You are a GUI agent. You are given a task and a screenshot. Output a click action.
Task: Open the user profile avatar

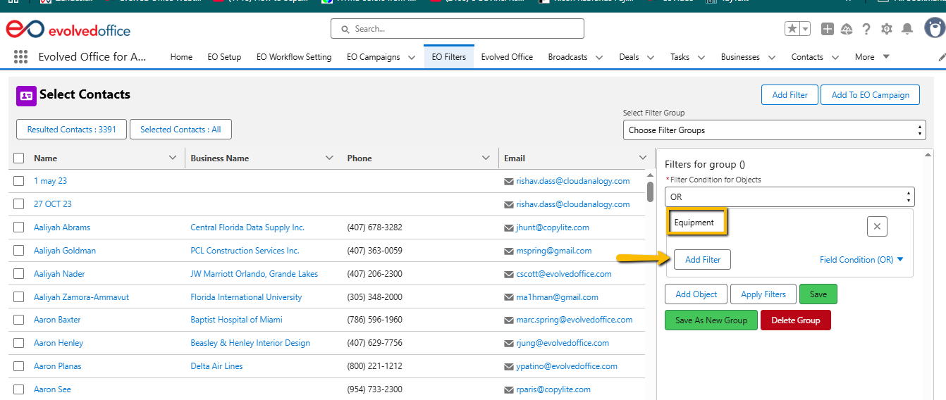935,28
